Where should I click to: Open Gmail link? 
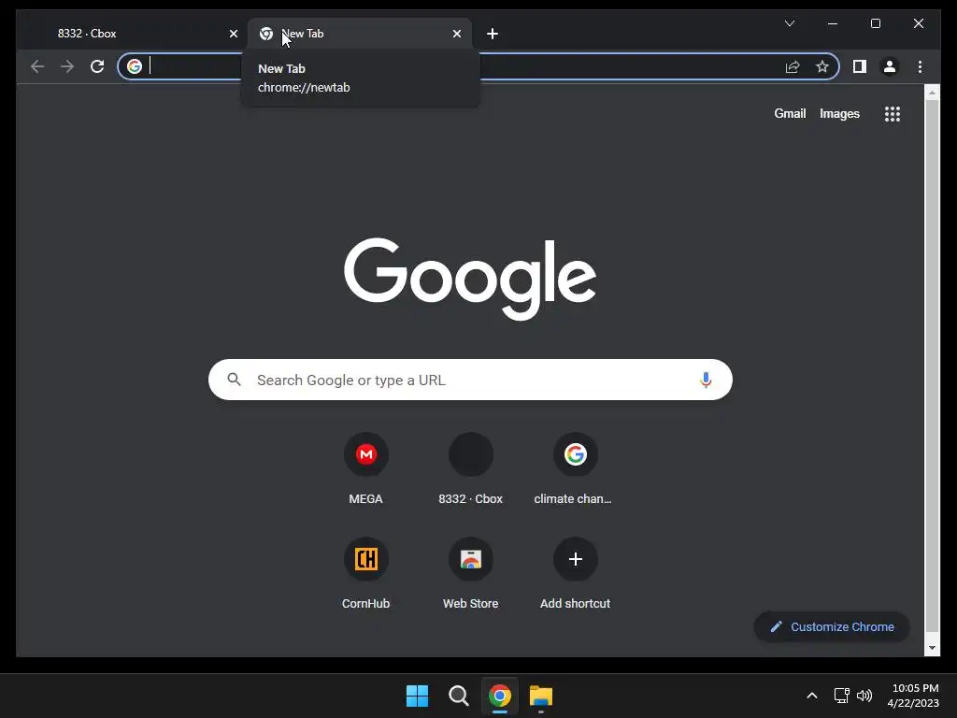790,113
